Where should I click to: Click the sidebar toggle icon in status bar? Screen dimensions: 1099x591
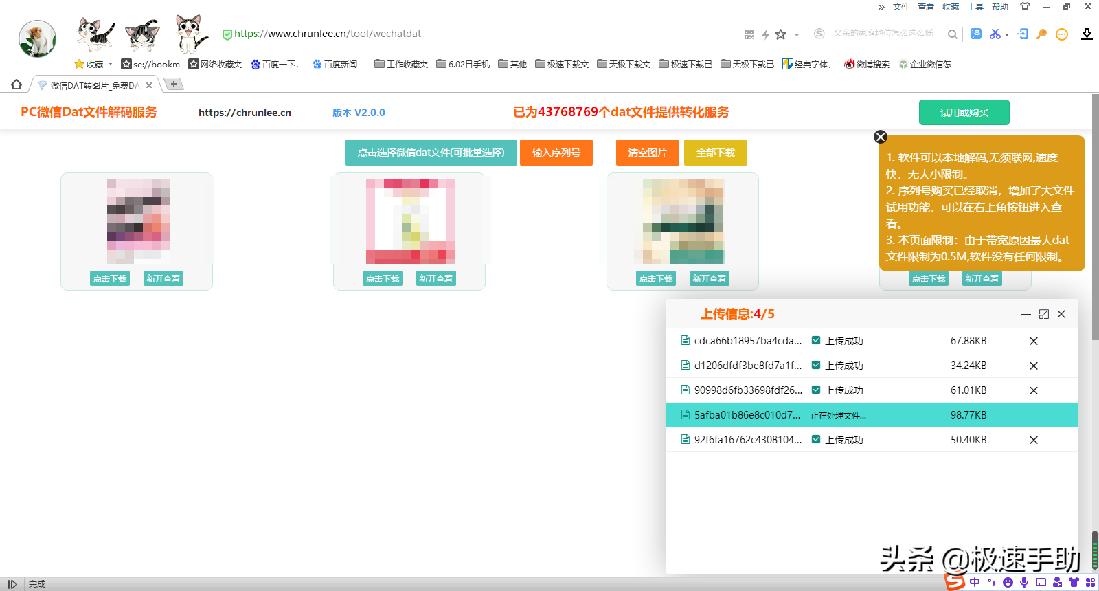click(12, 584)
